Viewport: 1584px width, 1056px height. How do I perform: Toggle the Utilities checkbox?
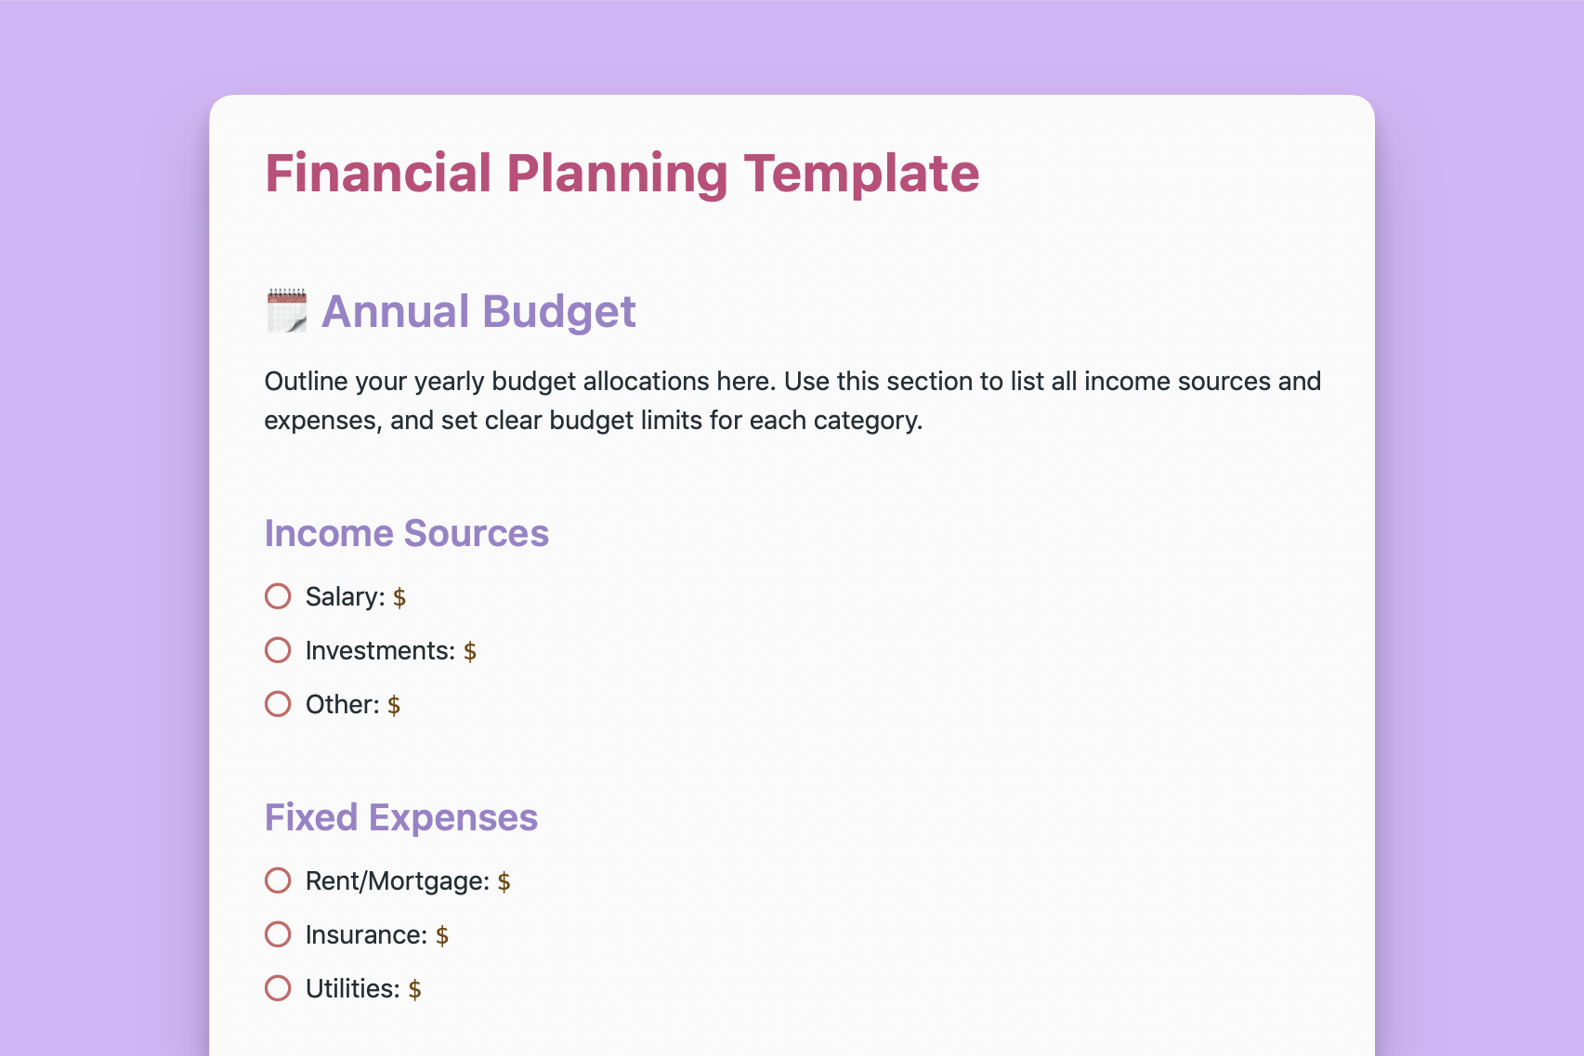point(278,988)
